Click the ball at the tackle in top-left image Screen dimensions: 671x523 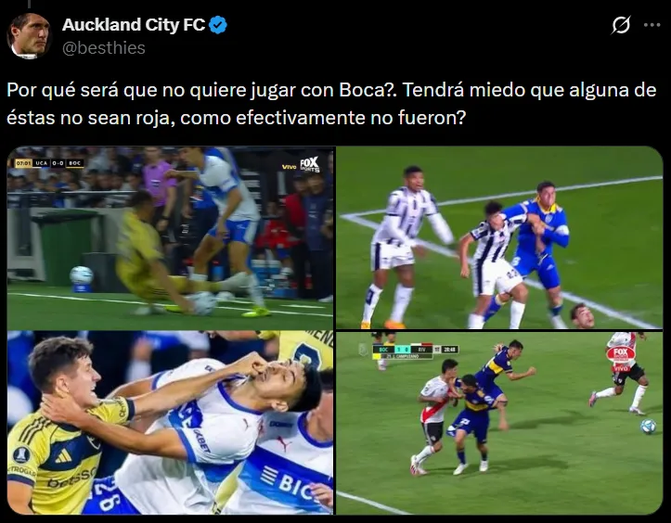pos(204,303)
